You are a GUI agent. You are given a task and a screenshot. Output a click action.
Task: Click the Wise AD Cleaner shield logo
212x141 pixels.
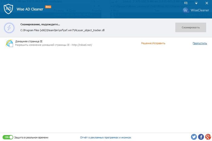(x=8, y=9)
